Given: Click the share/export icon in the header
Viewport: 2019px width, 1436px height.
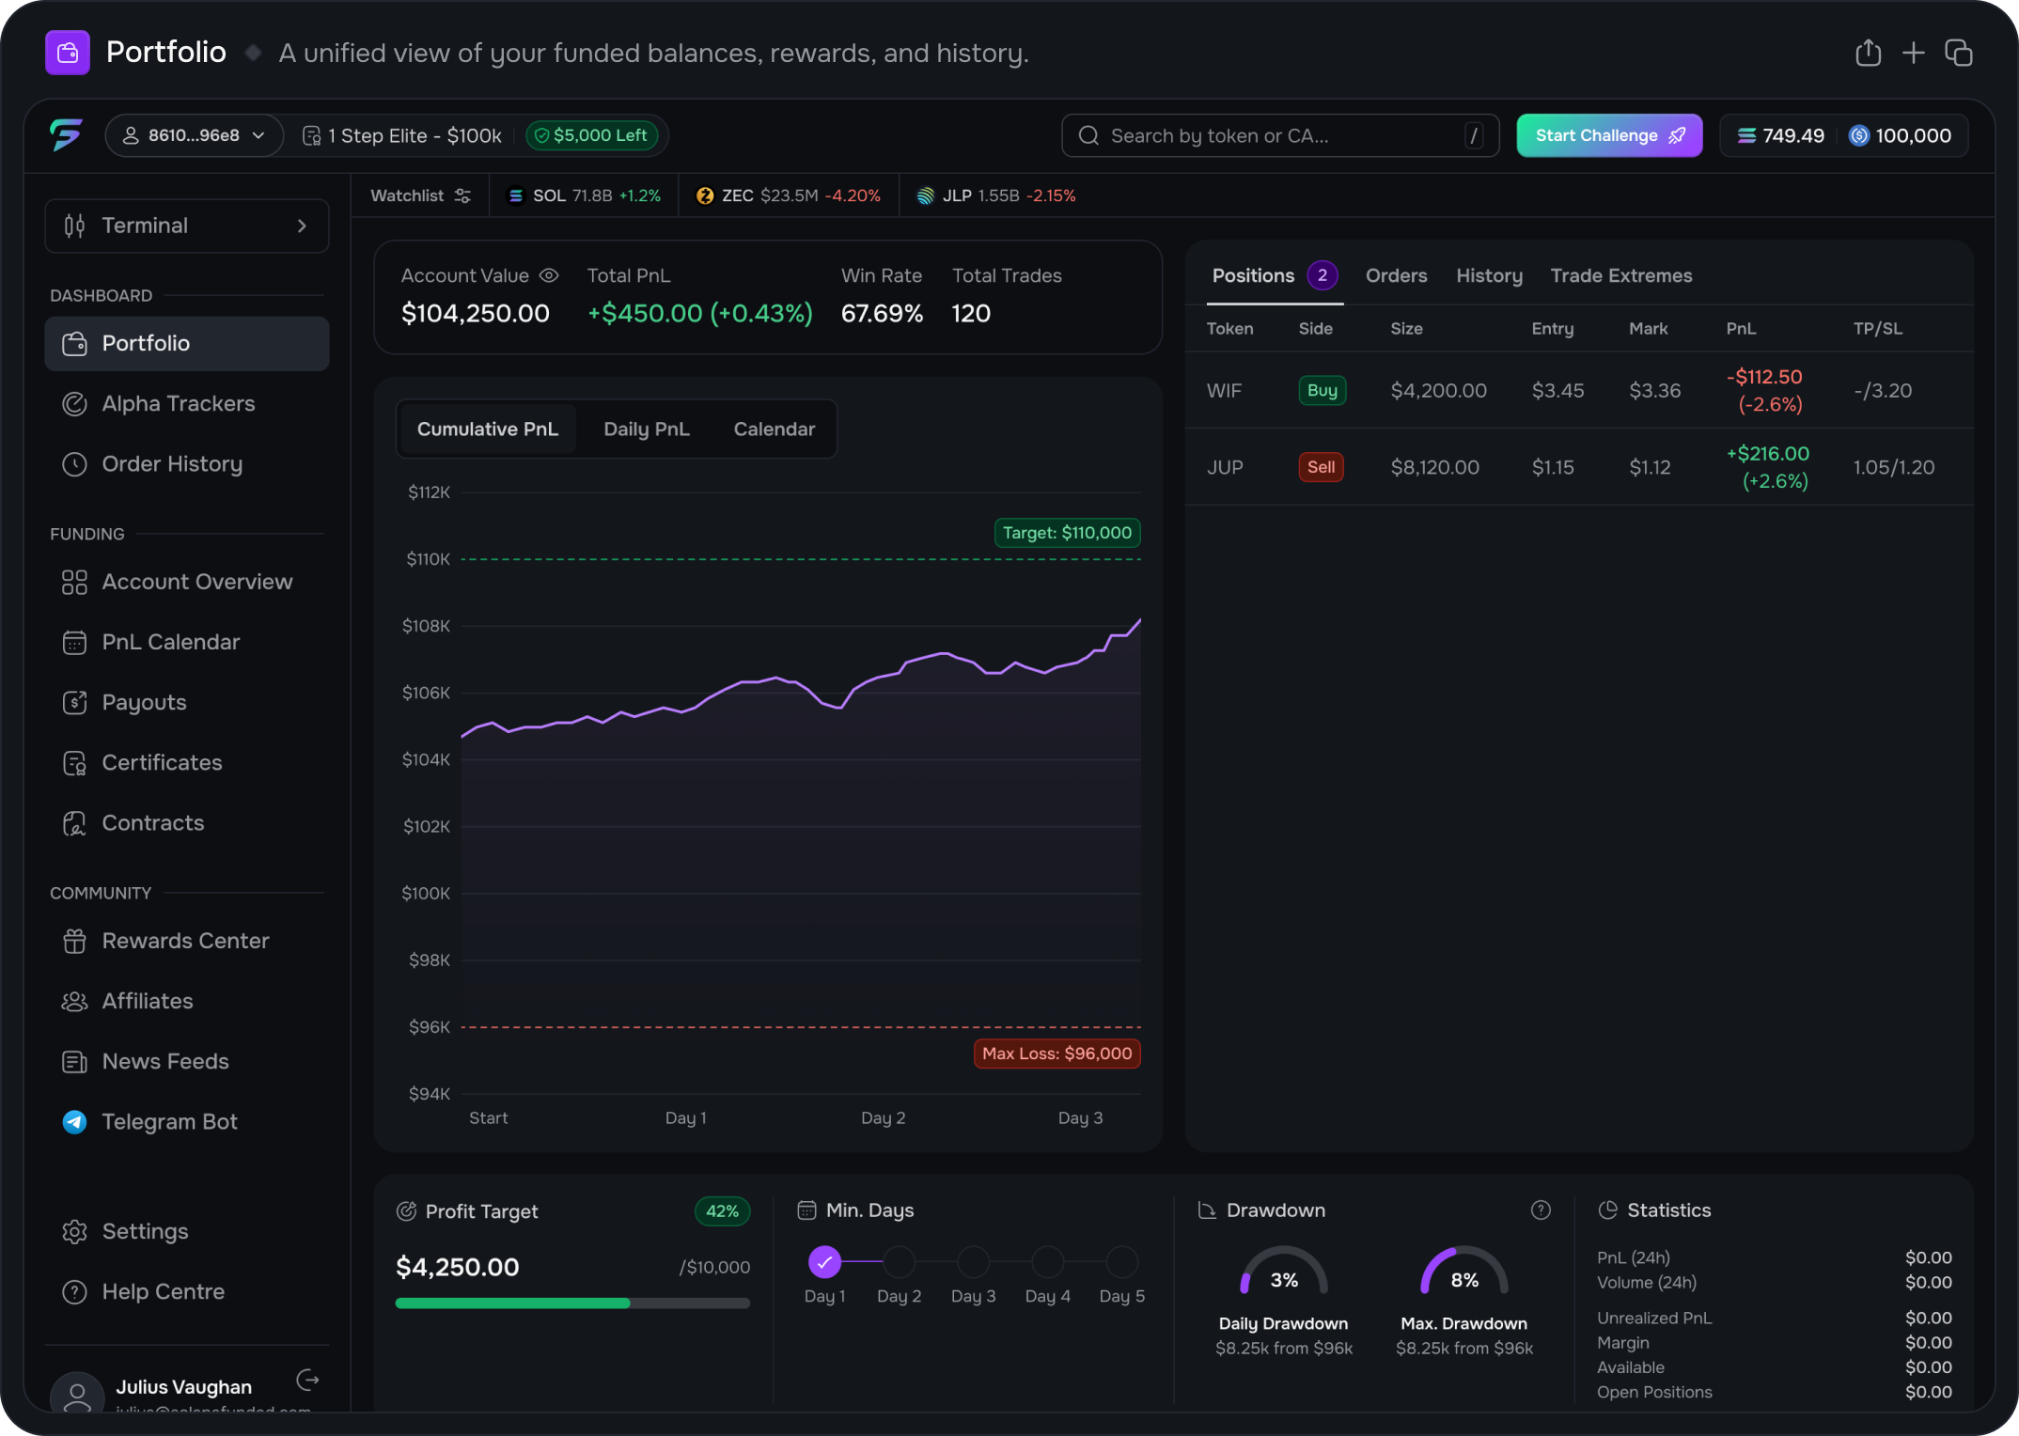Looking at the screenshot, I should (x=1868, y=54).
